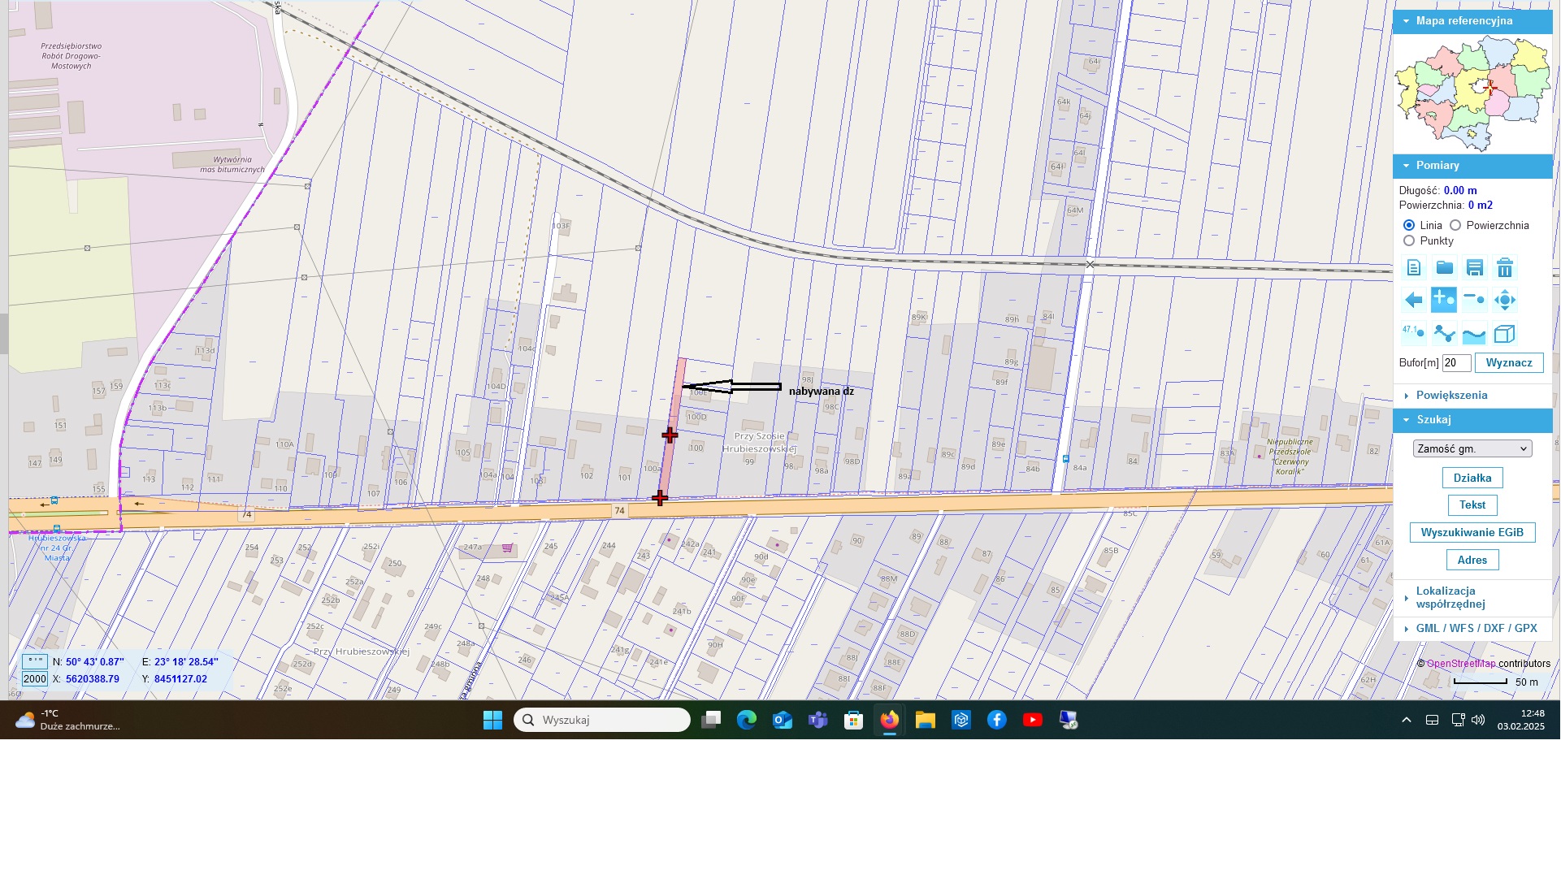The height and width of the screenshot is (879, 1561).
Task: Click the Wyszukiwanie EGiB button
Action: (1472, 533)
